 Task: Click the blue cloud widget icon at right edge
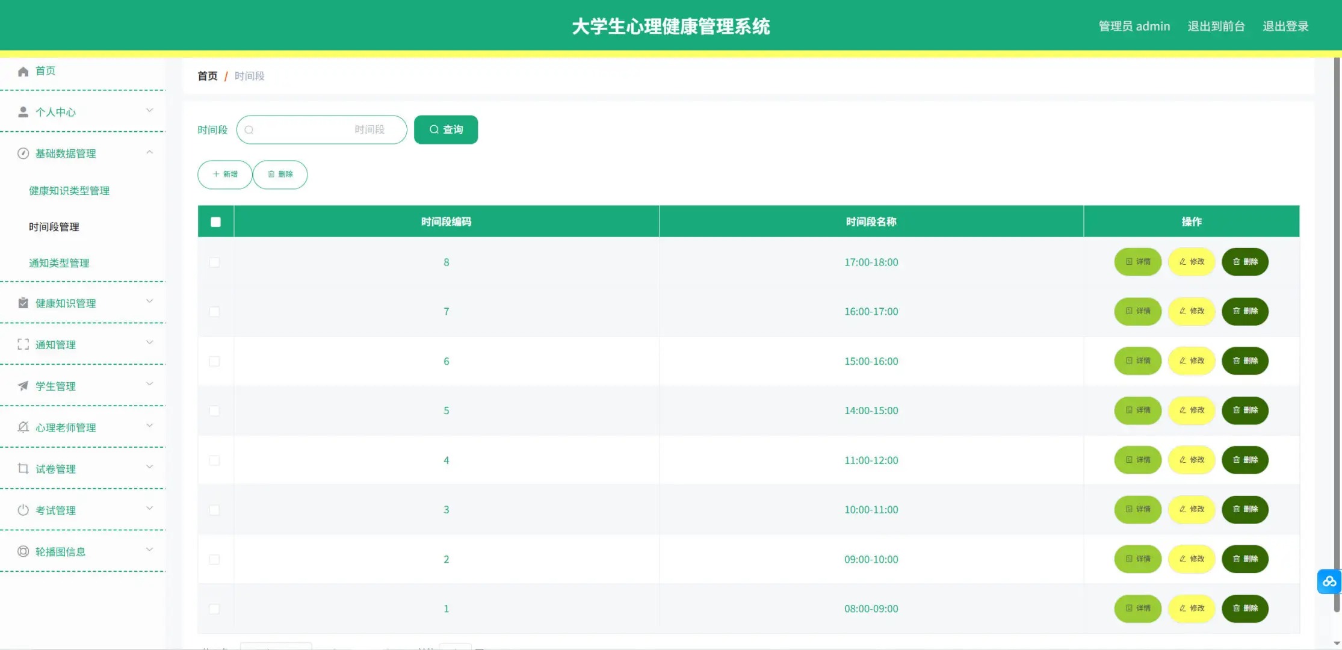(1329, 581)
